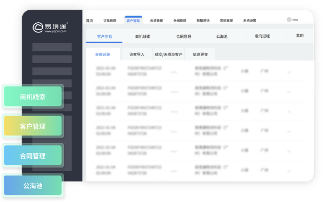Switch to the 客户信息 tab
The height and width of the screenshot is (202, 323).
tap(104, 36)
